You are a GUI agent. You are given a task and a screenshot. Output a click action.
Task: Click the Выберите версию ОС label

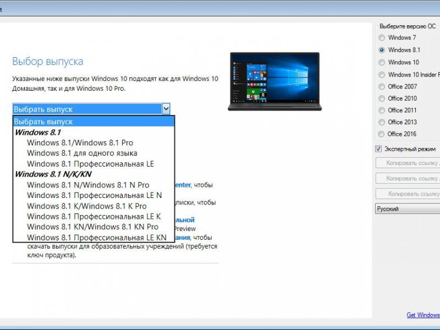click(408, 26)
